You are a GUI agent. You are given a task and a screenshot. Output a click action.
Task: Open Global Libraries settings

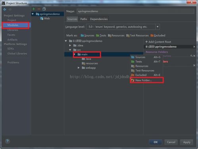click(17, 53)
